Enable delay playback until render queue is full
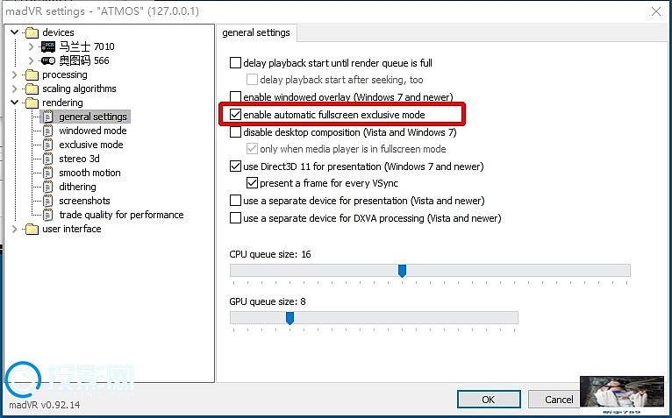This screenshot has height=418, width=672. click(x=235, y=63)
